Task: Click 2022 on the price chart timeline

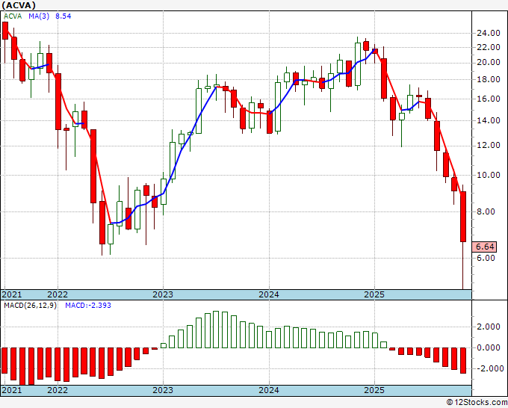Action: click(58, 294)
